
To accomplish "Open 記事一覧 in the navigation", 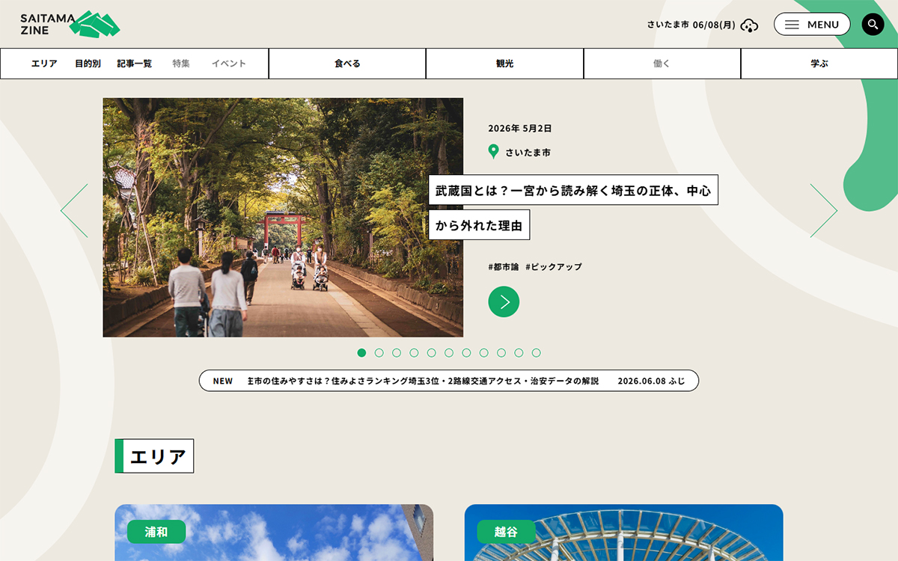I will (x=135, y=64).
